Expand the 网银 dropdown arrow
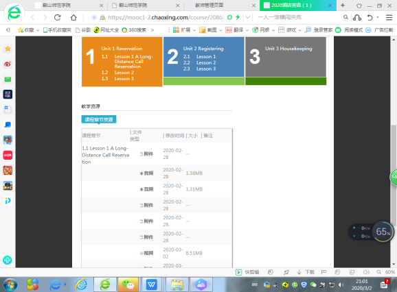397x292 pixels. 273,30
